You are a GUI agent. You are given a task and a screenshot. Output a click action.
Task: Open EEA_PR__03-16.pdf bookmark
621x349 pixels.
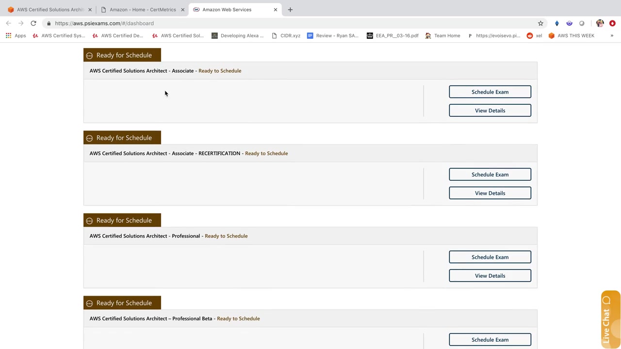click(392, 35)
